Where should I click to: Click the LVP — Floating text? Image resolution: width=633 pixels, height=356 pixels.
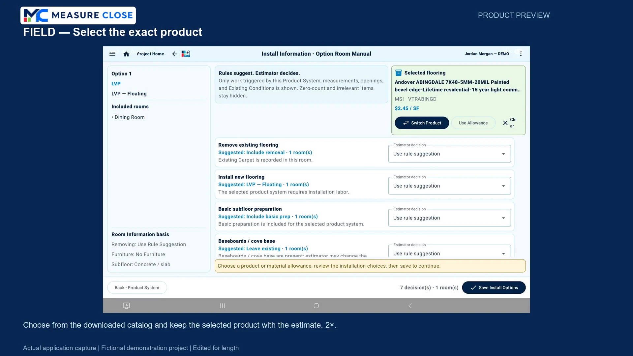tap(129, 94)
